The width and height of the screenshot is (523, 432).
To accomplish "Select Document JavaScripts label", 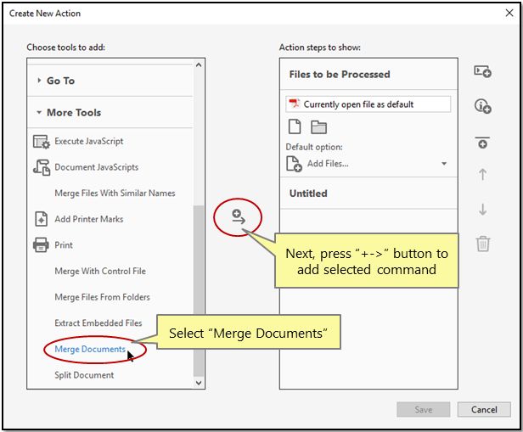I will 97,167.
